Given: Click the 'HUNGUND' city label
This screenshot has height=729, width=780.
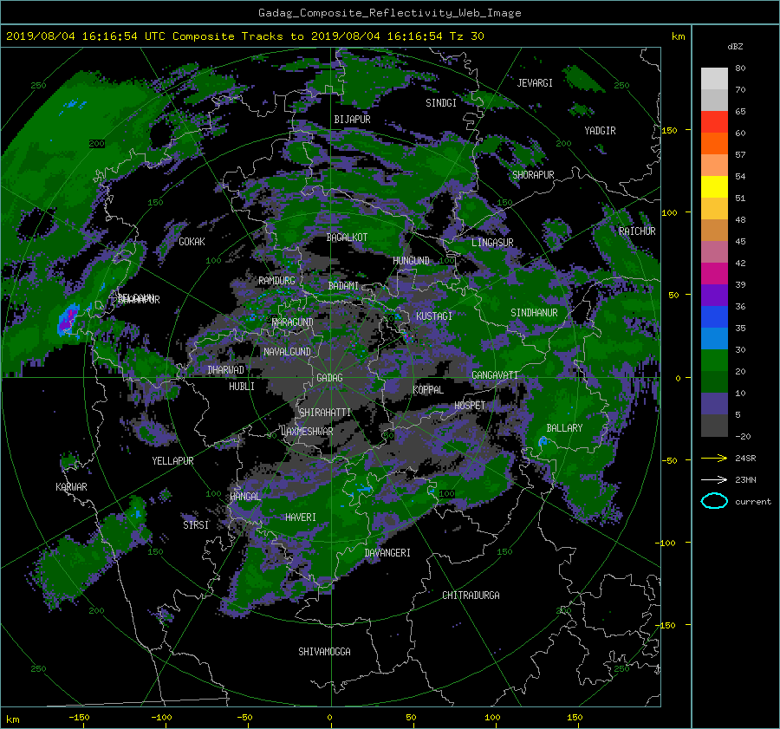Looking at the screenshot, I should (x=411, y=261).
